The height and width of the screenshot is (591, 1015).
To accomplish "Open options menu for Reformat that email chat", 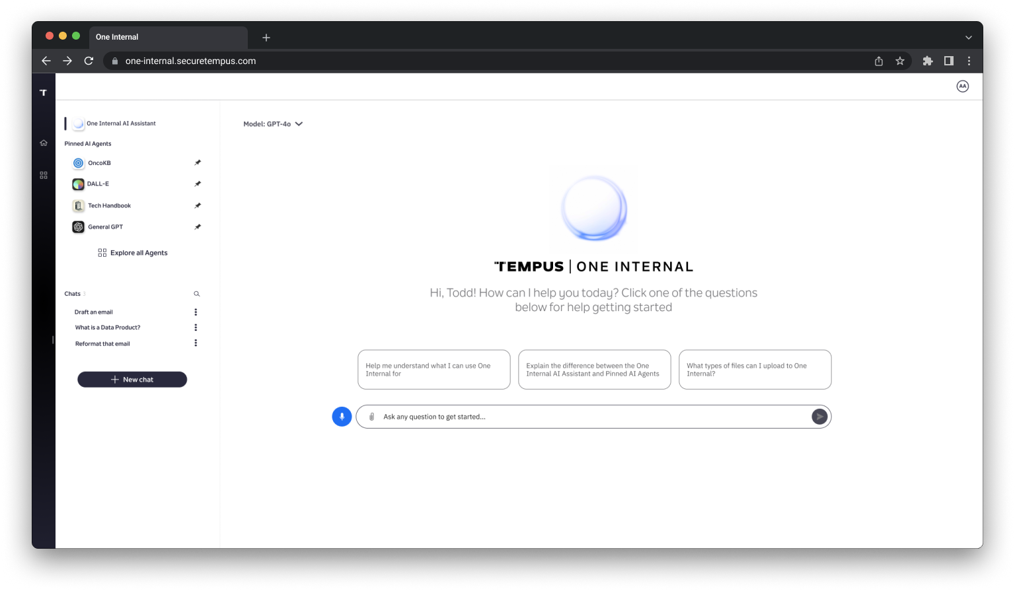I will click(x=196, y=343).
